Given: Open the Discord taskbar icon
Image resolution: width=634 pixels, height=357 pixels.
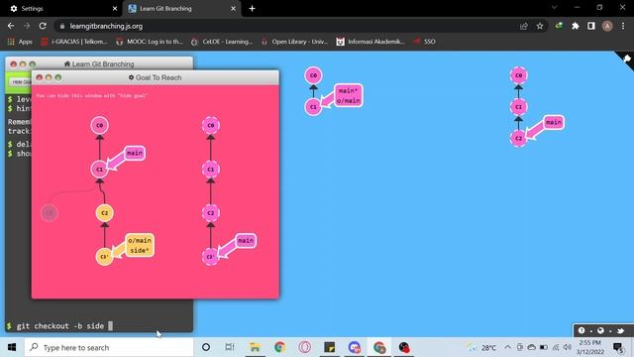Looking at the screenshot, I should pyautogui.click(x=355, y=347).
